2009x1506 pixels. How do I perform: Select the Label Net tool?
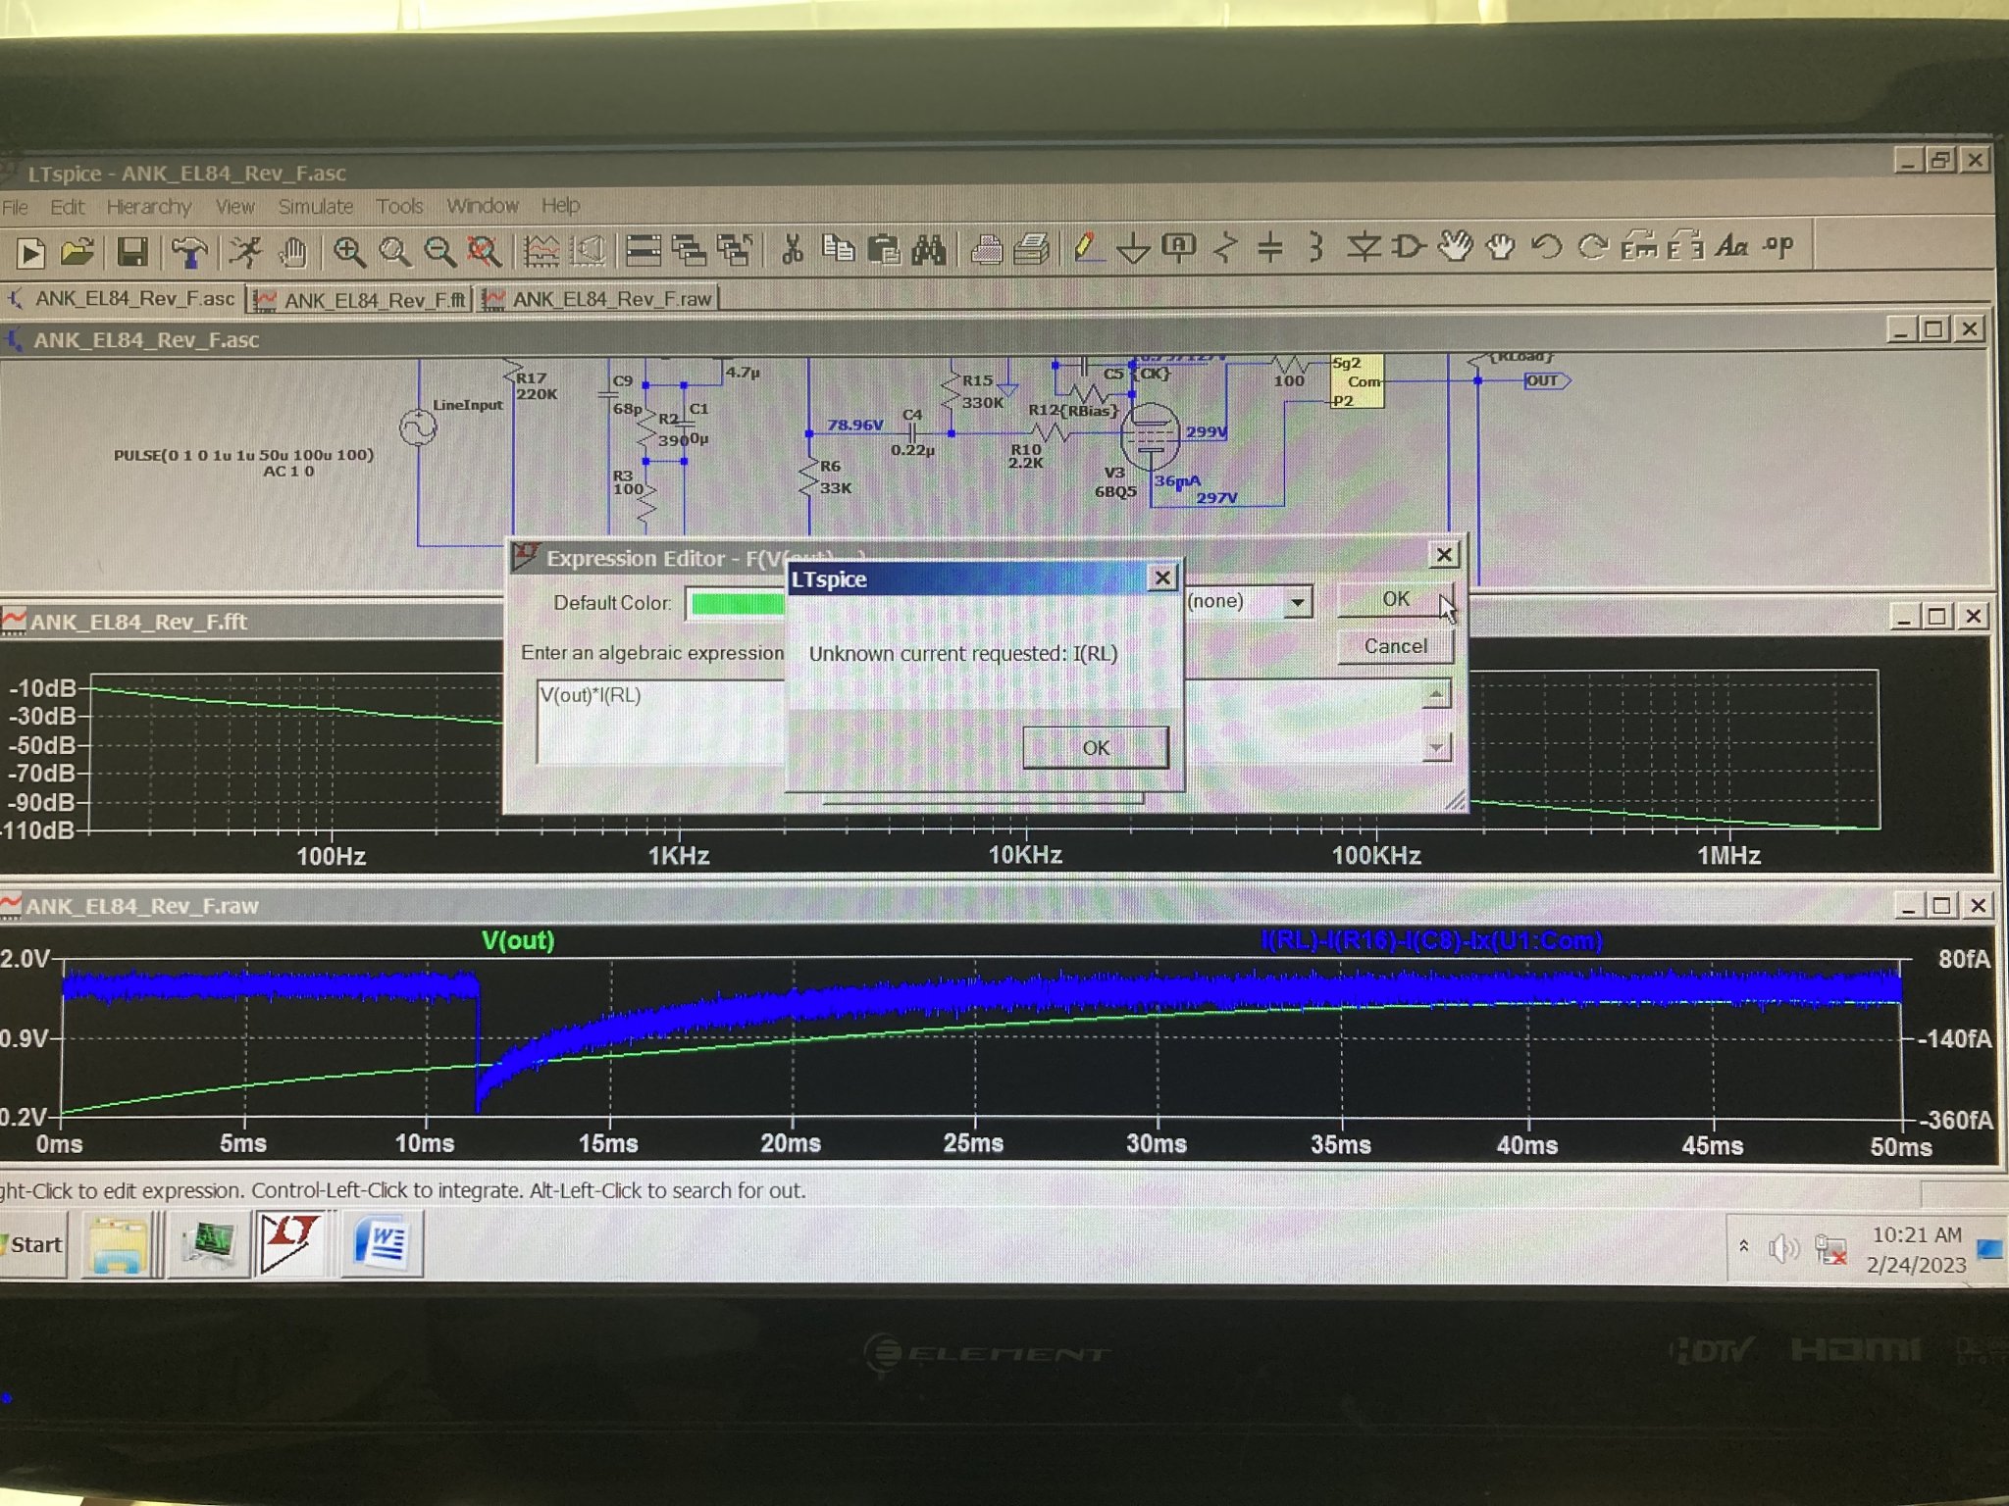point(1178,247)
